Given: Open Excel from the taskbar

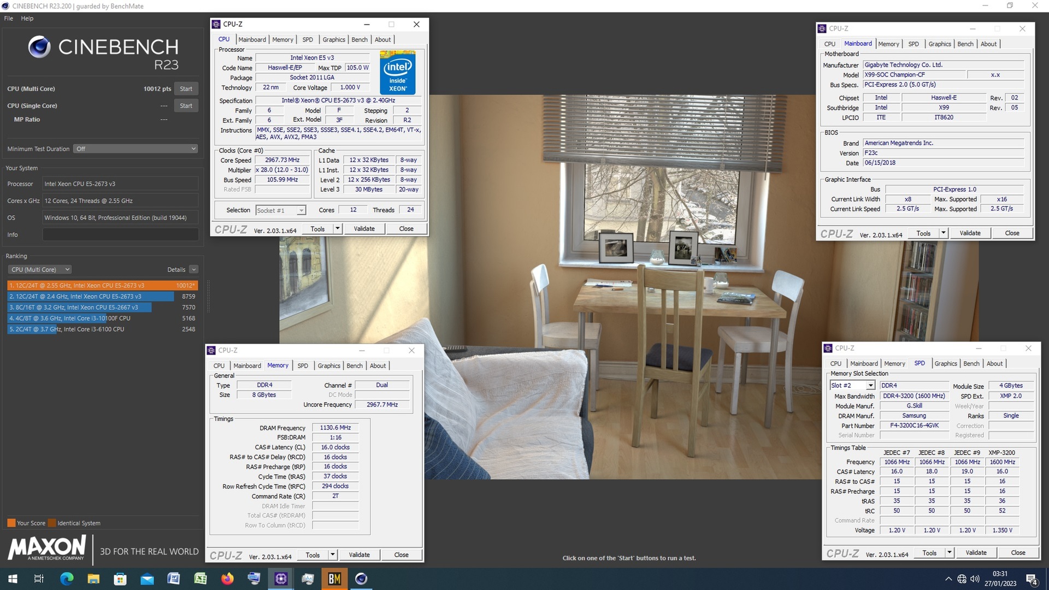Looking at the screenshot, I should coord(201,579).
